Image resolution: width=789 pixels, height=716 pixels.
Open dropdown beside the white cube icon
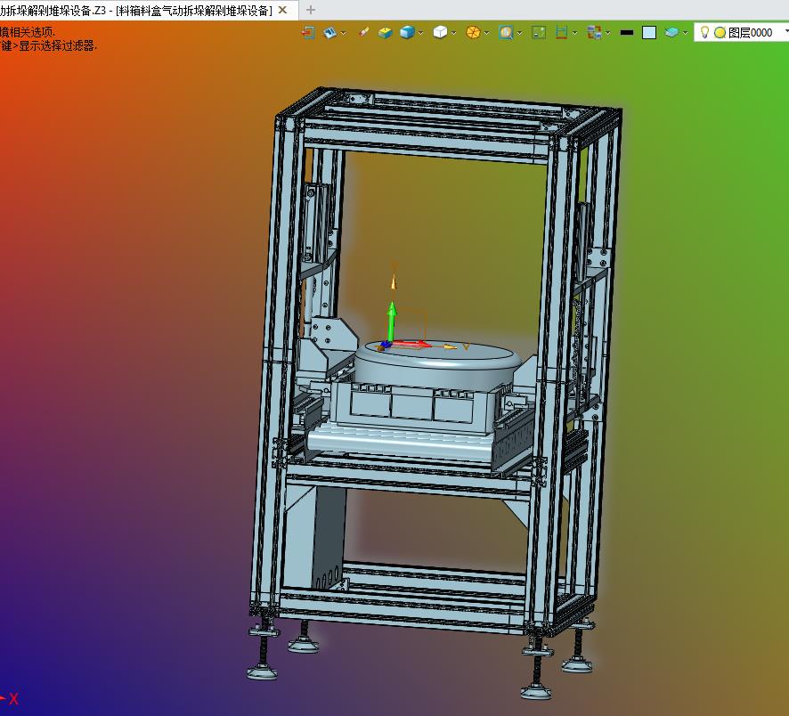click(x=453, y=33)
